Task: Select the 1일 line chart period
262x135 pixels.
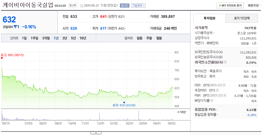Action: 24,38
